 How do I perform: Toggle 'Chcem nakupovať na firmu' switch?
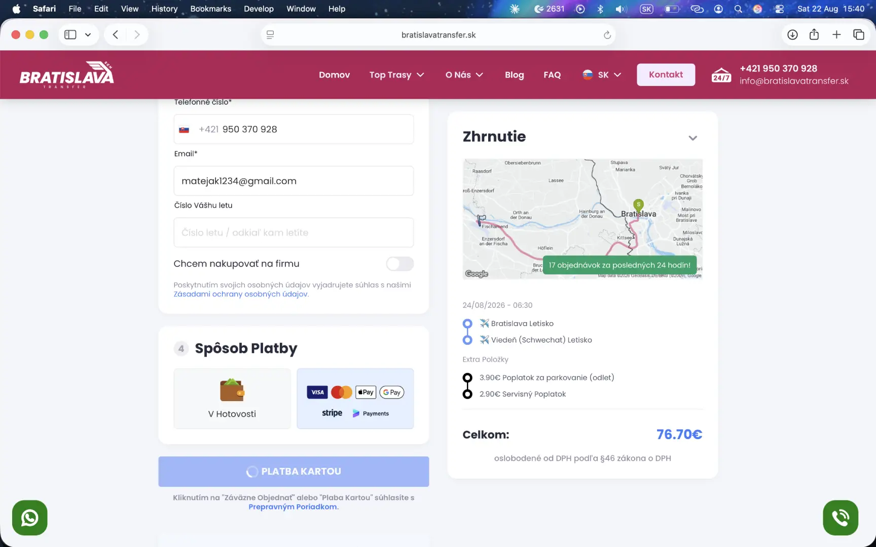tap(400, 264)
